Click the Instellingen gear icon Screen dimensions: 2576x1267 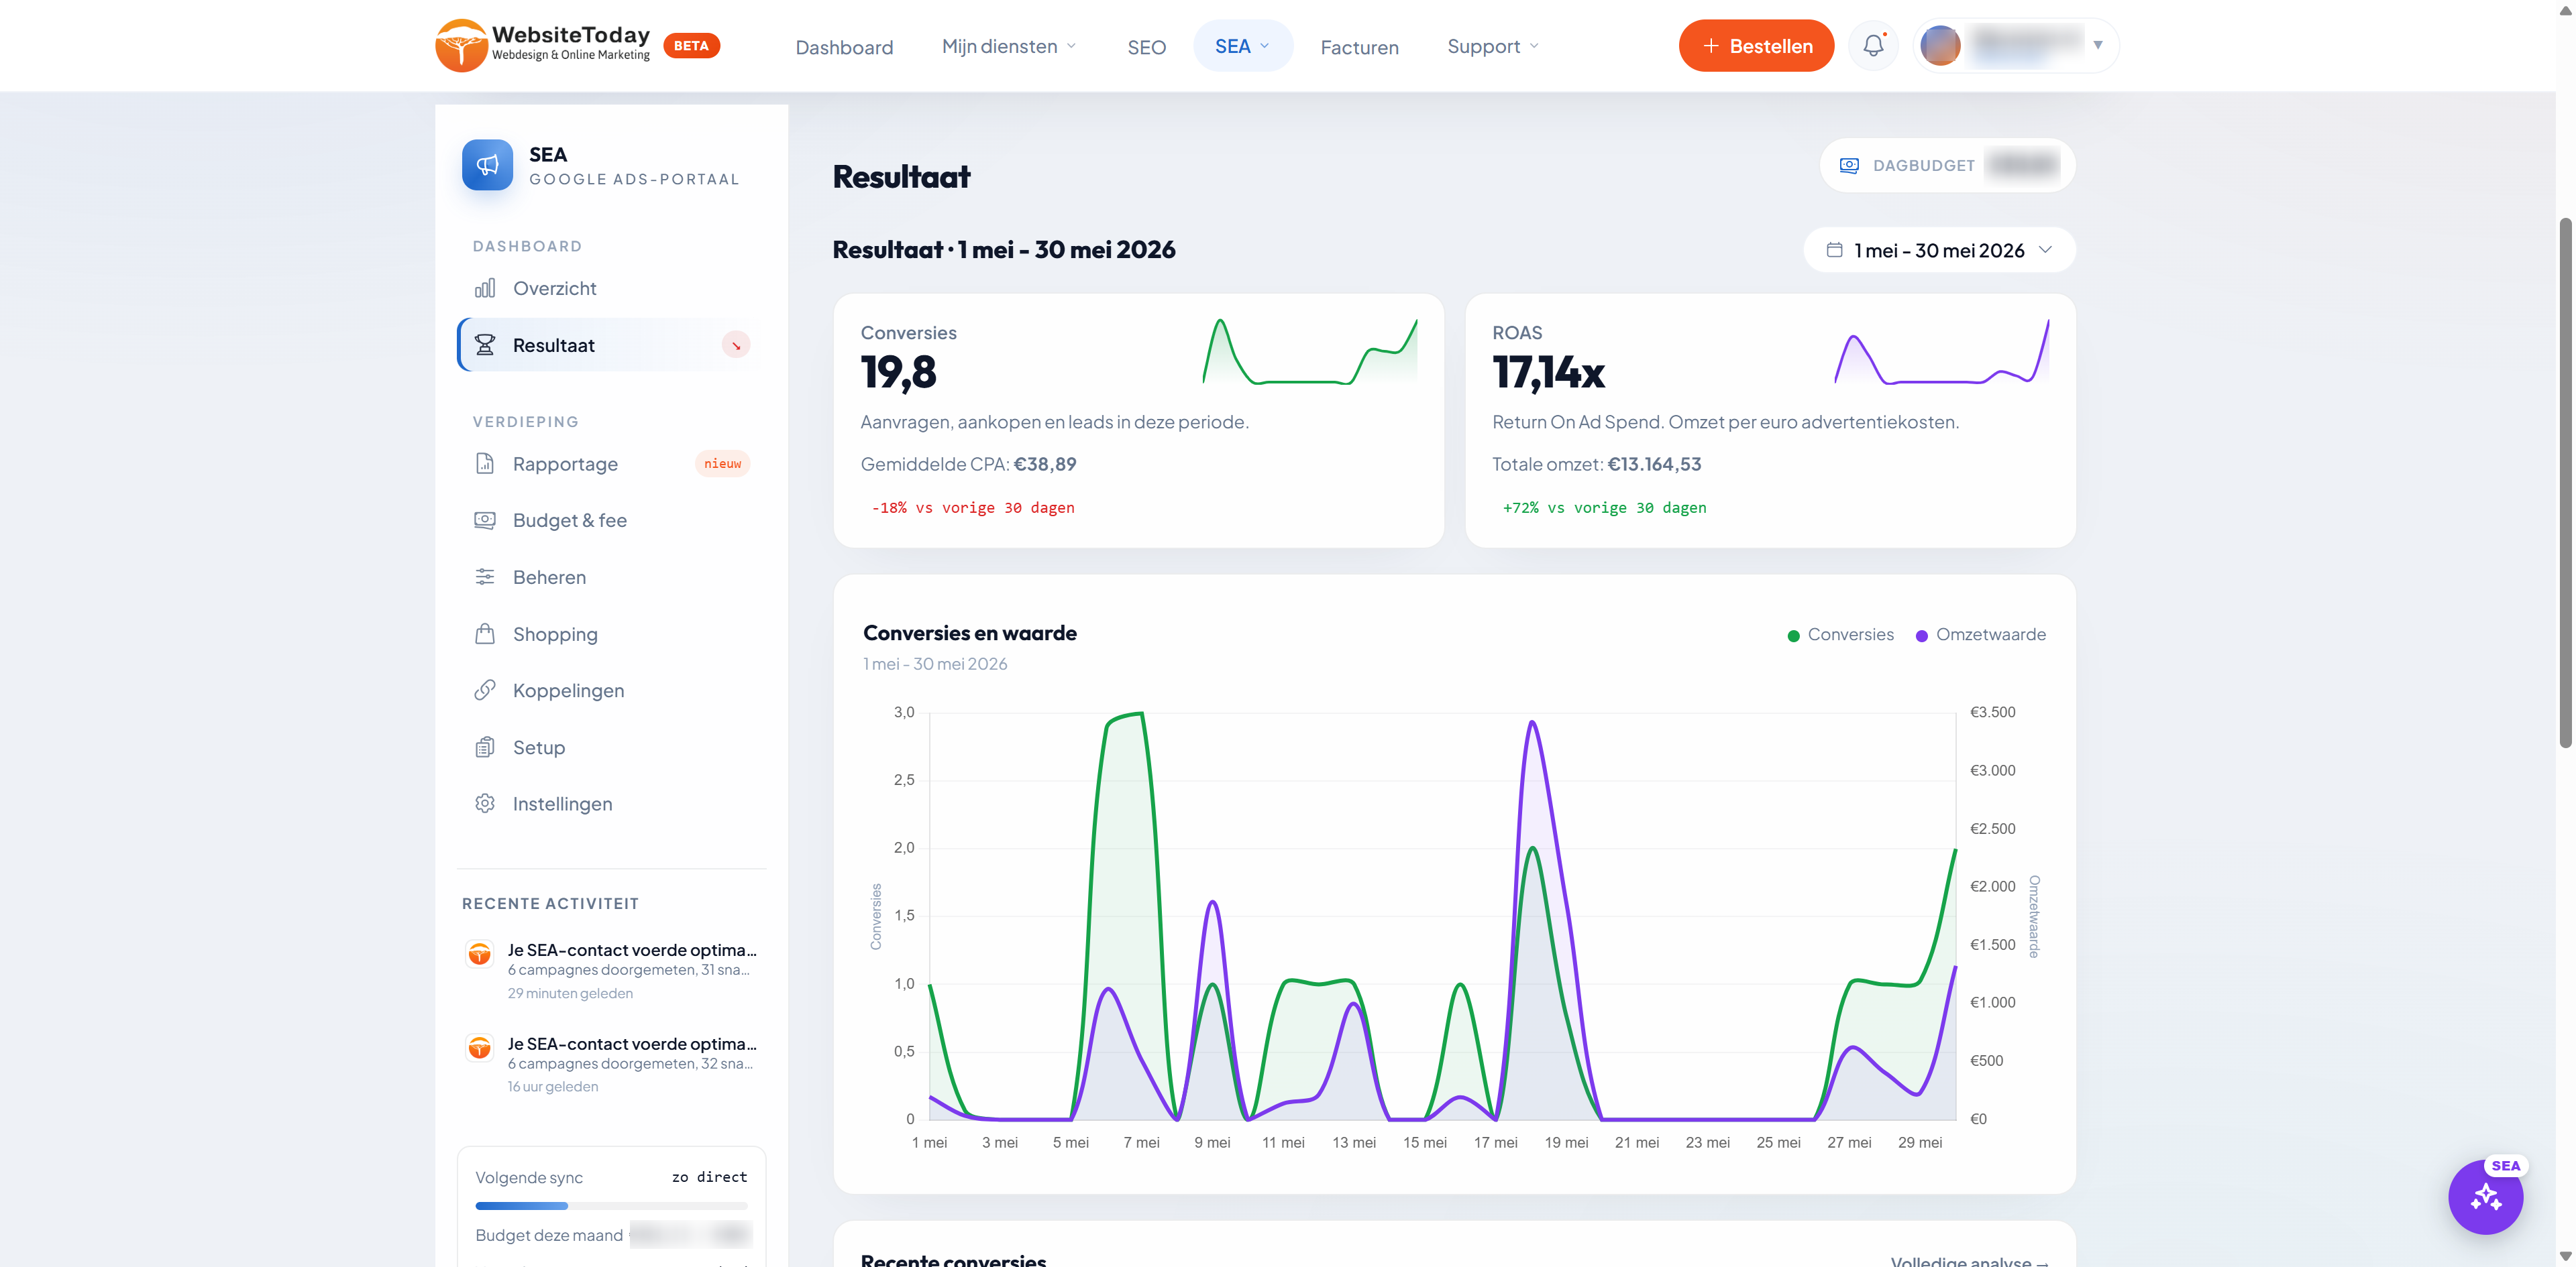click(x=485, y=804)
